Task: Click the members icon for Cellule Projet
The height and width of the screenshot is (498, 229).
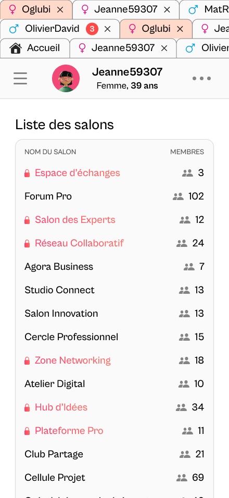Action: click(182, 478)
